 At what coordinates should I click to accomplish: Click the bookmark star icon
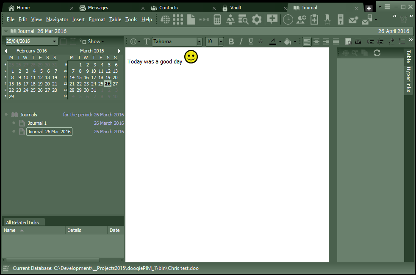(327, 19)
